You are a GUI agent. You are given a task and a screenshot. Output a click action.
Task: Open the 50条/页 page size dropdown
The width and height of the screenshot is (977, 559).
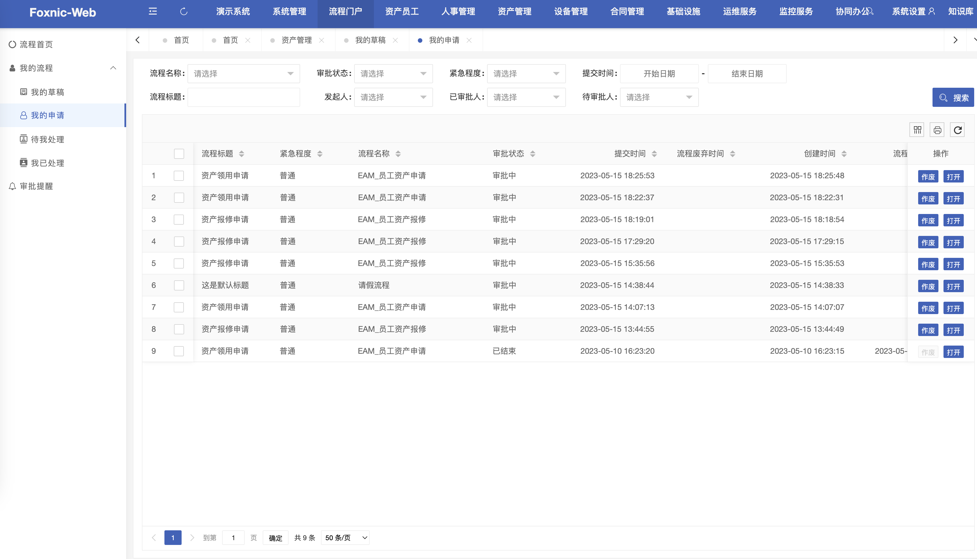pyautogui.click(x=345, y=538)
